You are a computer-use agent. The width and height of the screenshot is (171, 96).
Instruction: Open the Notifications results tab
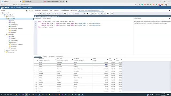[60, 56]
